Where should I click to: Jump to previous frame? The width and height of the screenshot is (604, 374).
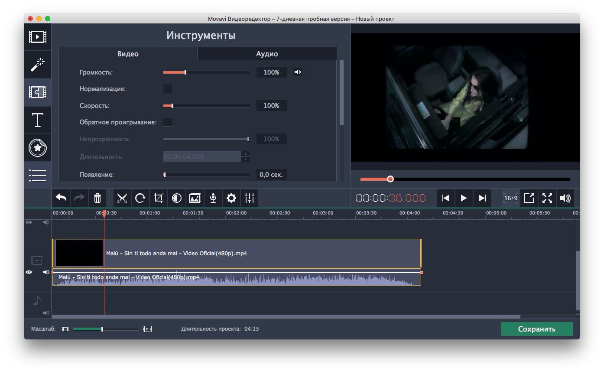[445, 198]
